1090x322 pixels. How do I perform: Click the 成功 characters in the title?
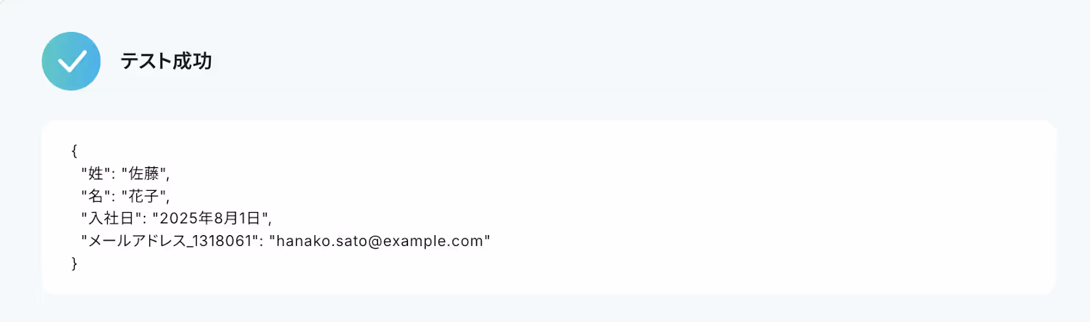[x=192, y=61]
